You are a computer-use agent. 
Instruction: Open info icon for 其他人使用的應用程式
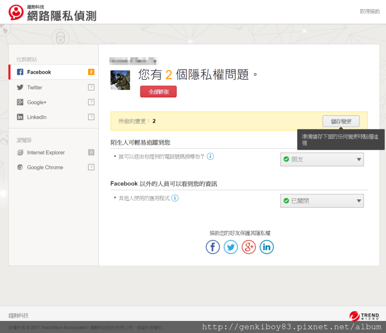[x=175, y=198]
